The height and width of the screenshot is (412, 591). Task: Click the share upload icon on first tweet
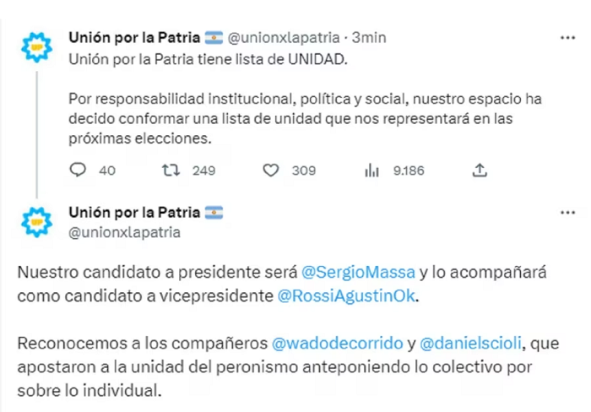[x=480, y=170]
